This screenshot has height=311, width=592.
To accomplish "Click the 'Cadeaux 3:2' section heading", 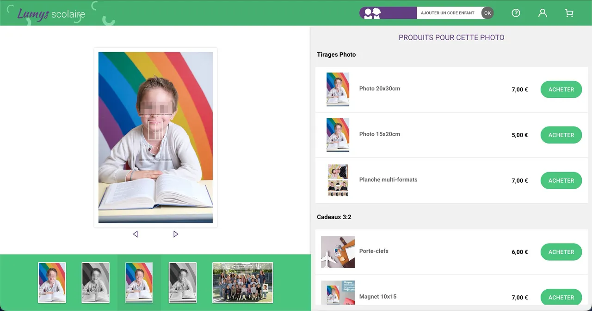I will pyautogui.click(x=334, y=217).
